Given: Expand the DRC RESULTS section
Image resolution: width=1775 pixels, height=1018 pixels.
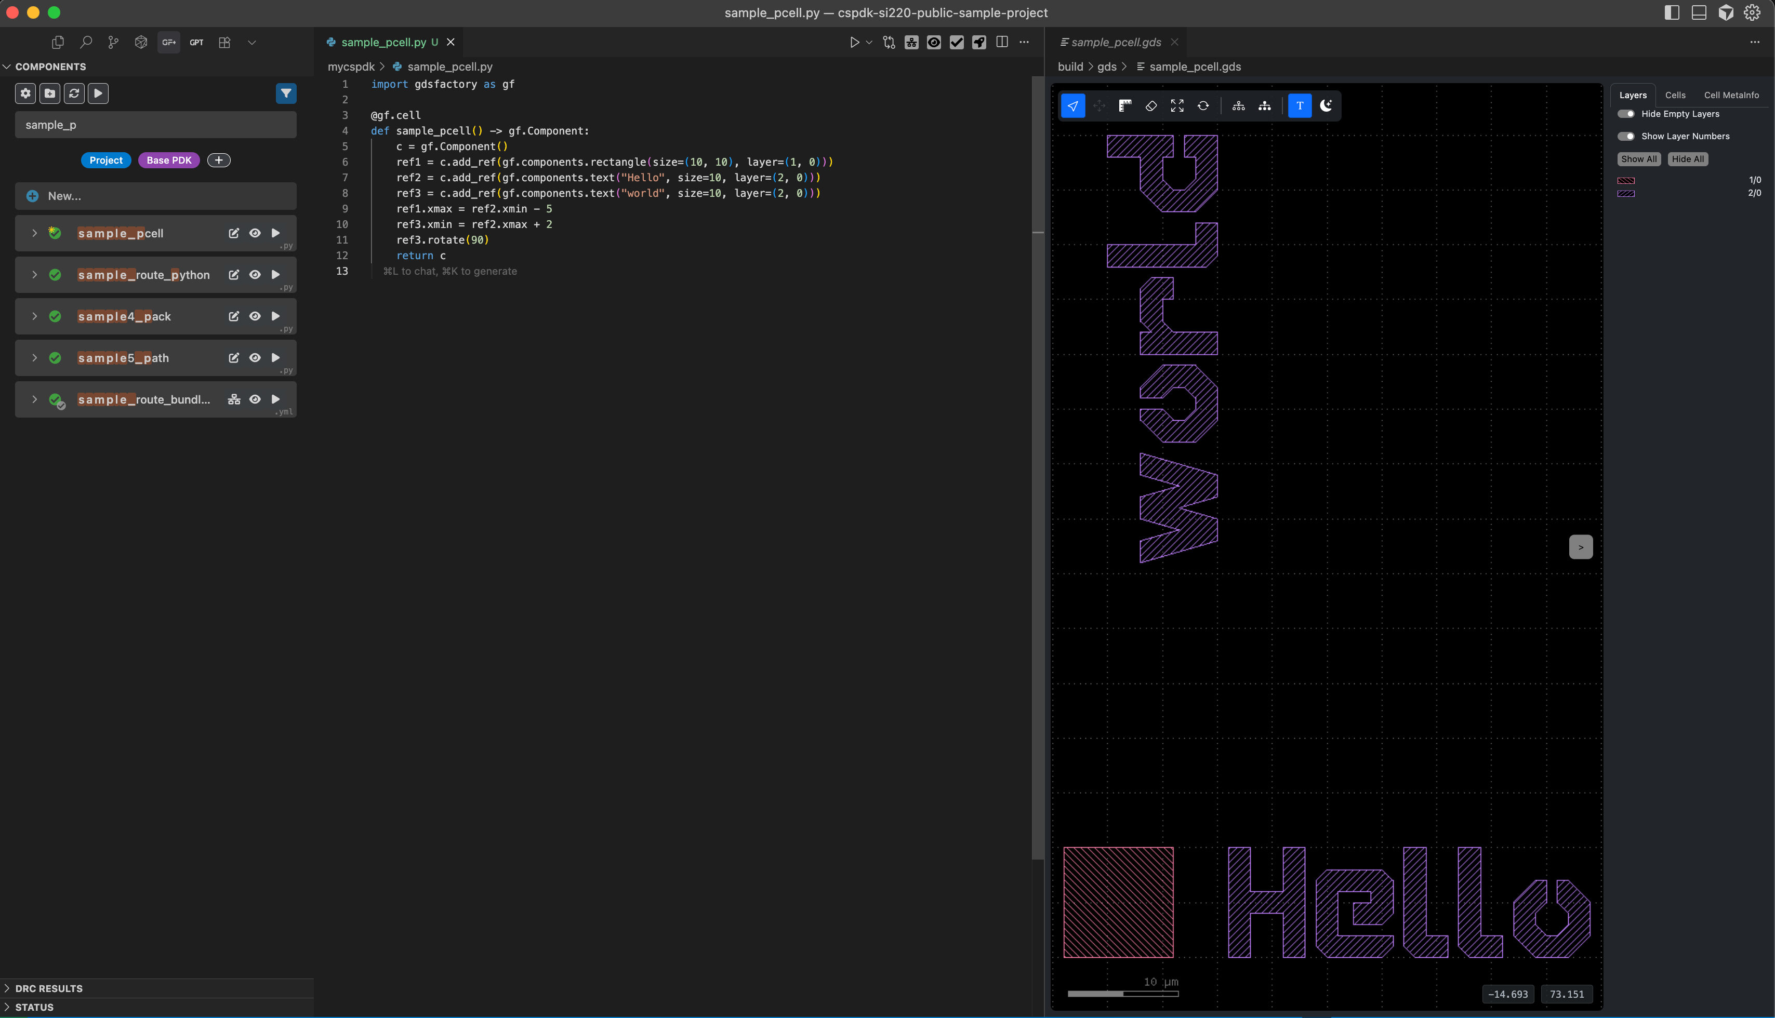Looking at the screenshot, I should point(48,988).
